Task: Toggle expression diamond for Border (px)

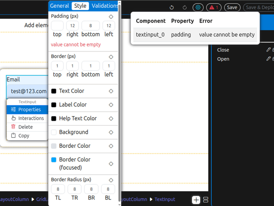Action: pyautogui.click(x=111, y=57)
